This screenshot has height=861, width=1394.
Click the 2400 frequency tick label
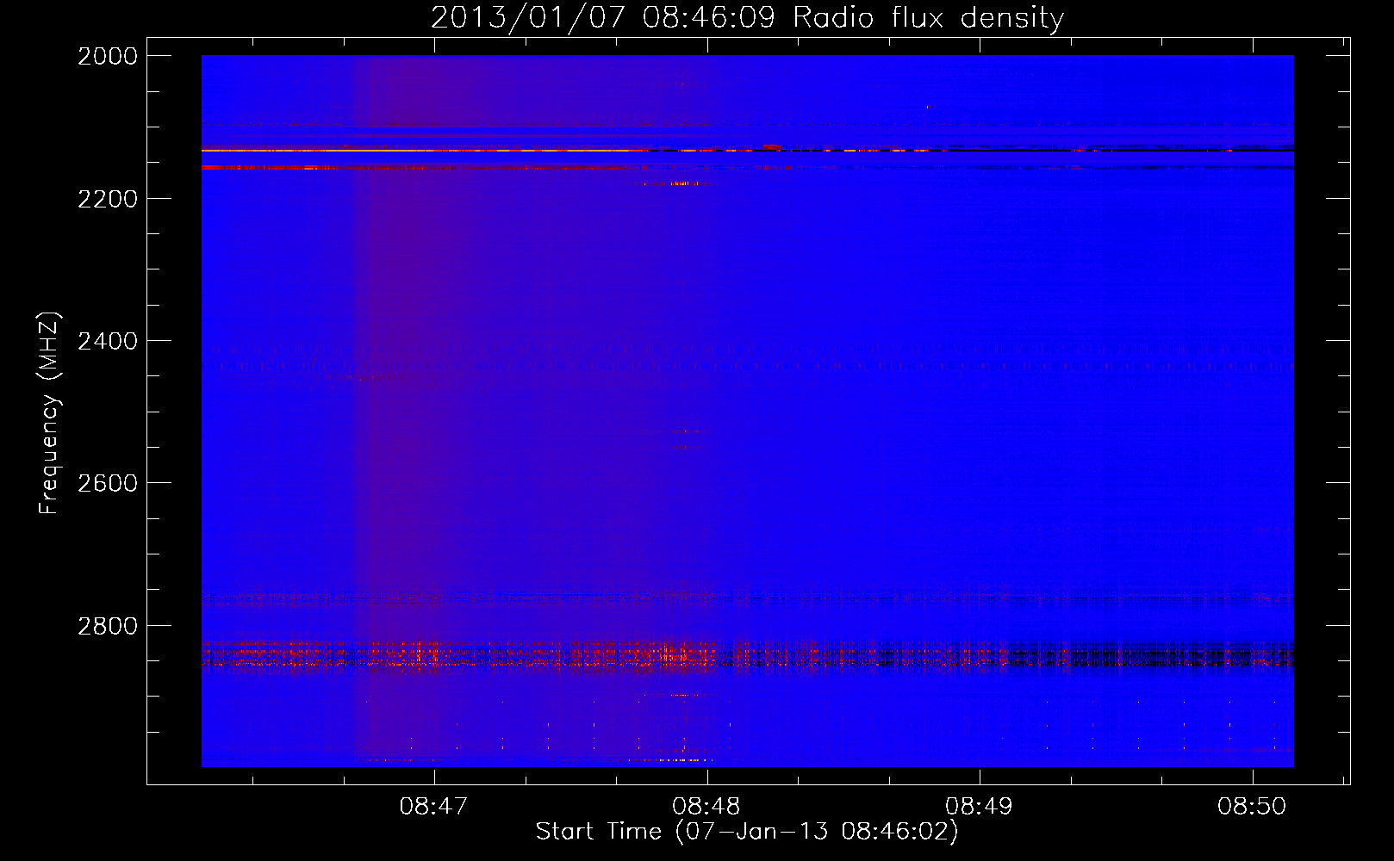coord(108,341)
